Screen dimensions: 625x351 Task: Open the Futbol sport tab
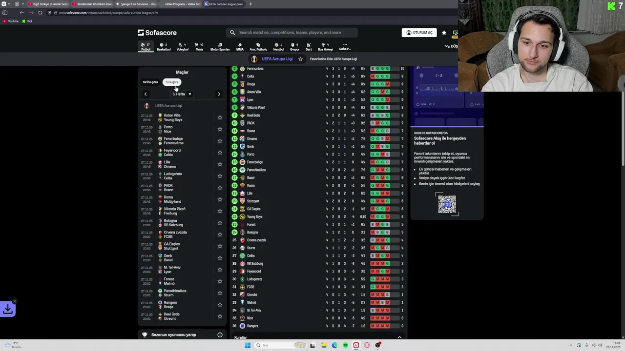coord(146,47)
